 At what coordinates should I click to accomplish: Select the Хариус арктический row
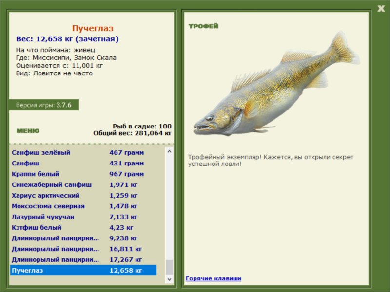point(83,196)
